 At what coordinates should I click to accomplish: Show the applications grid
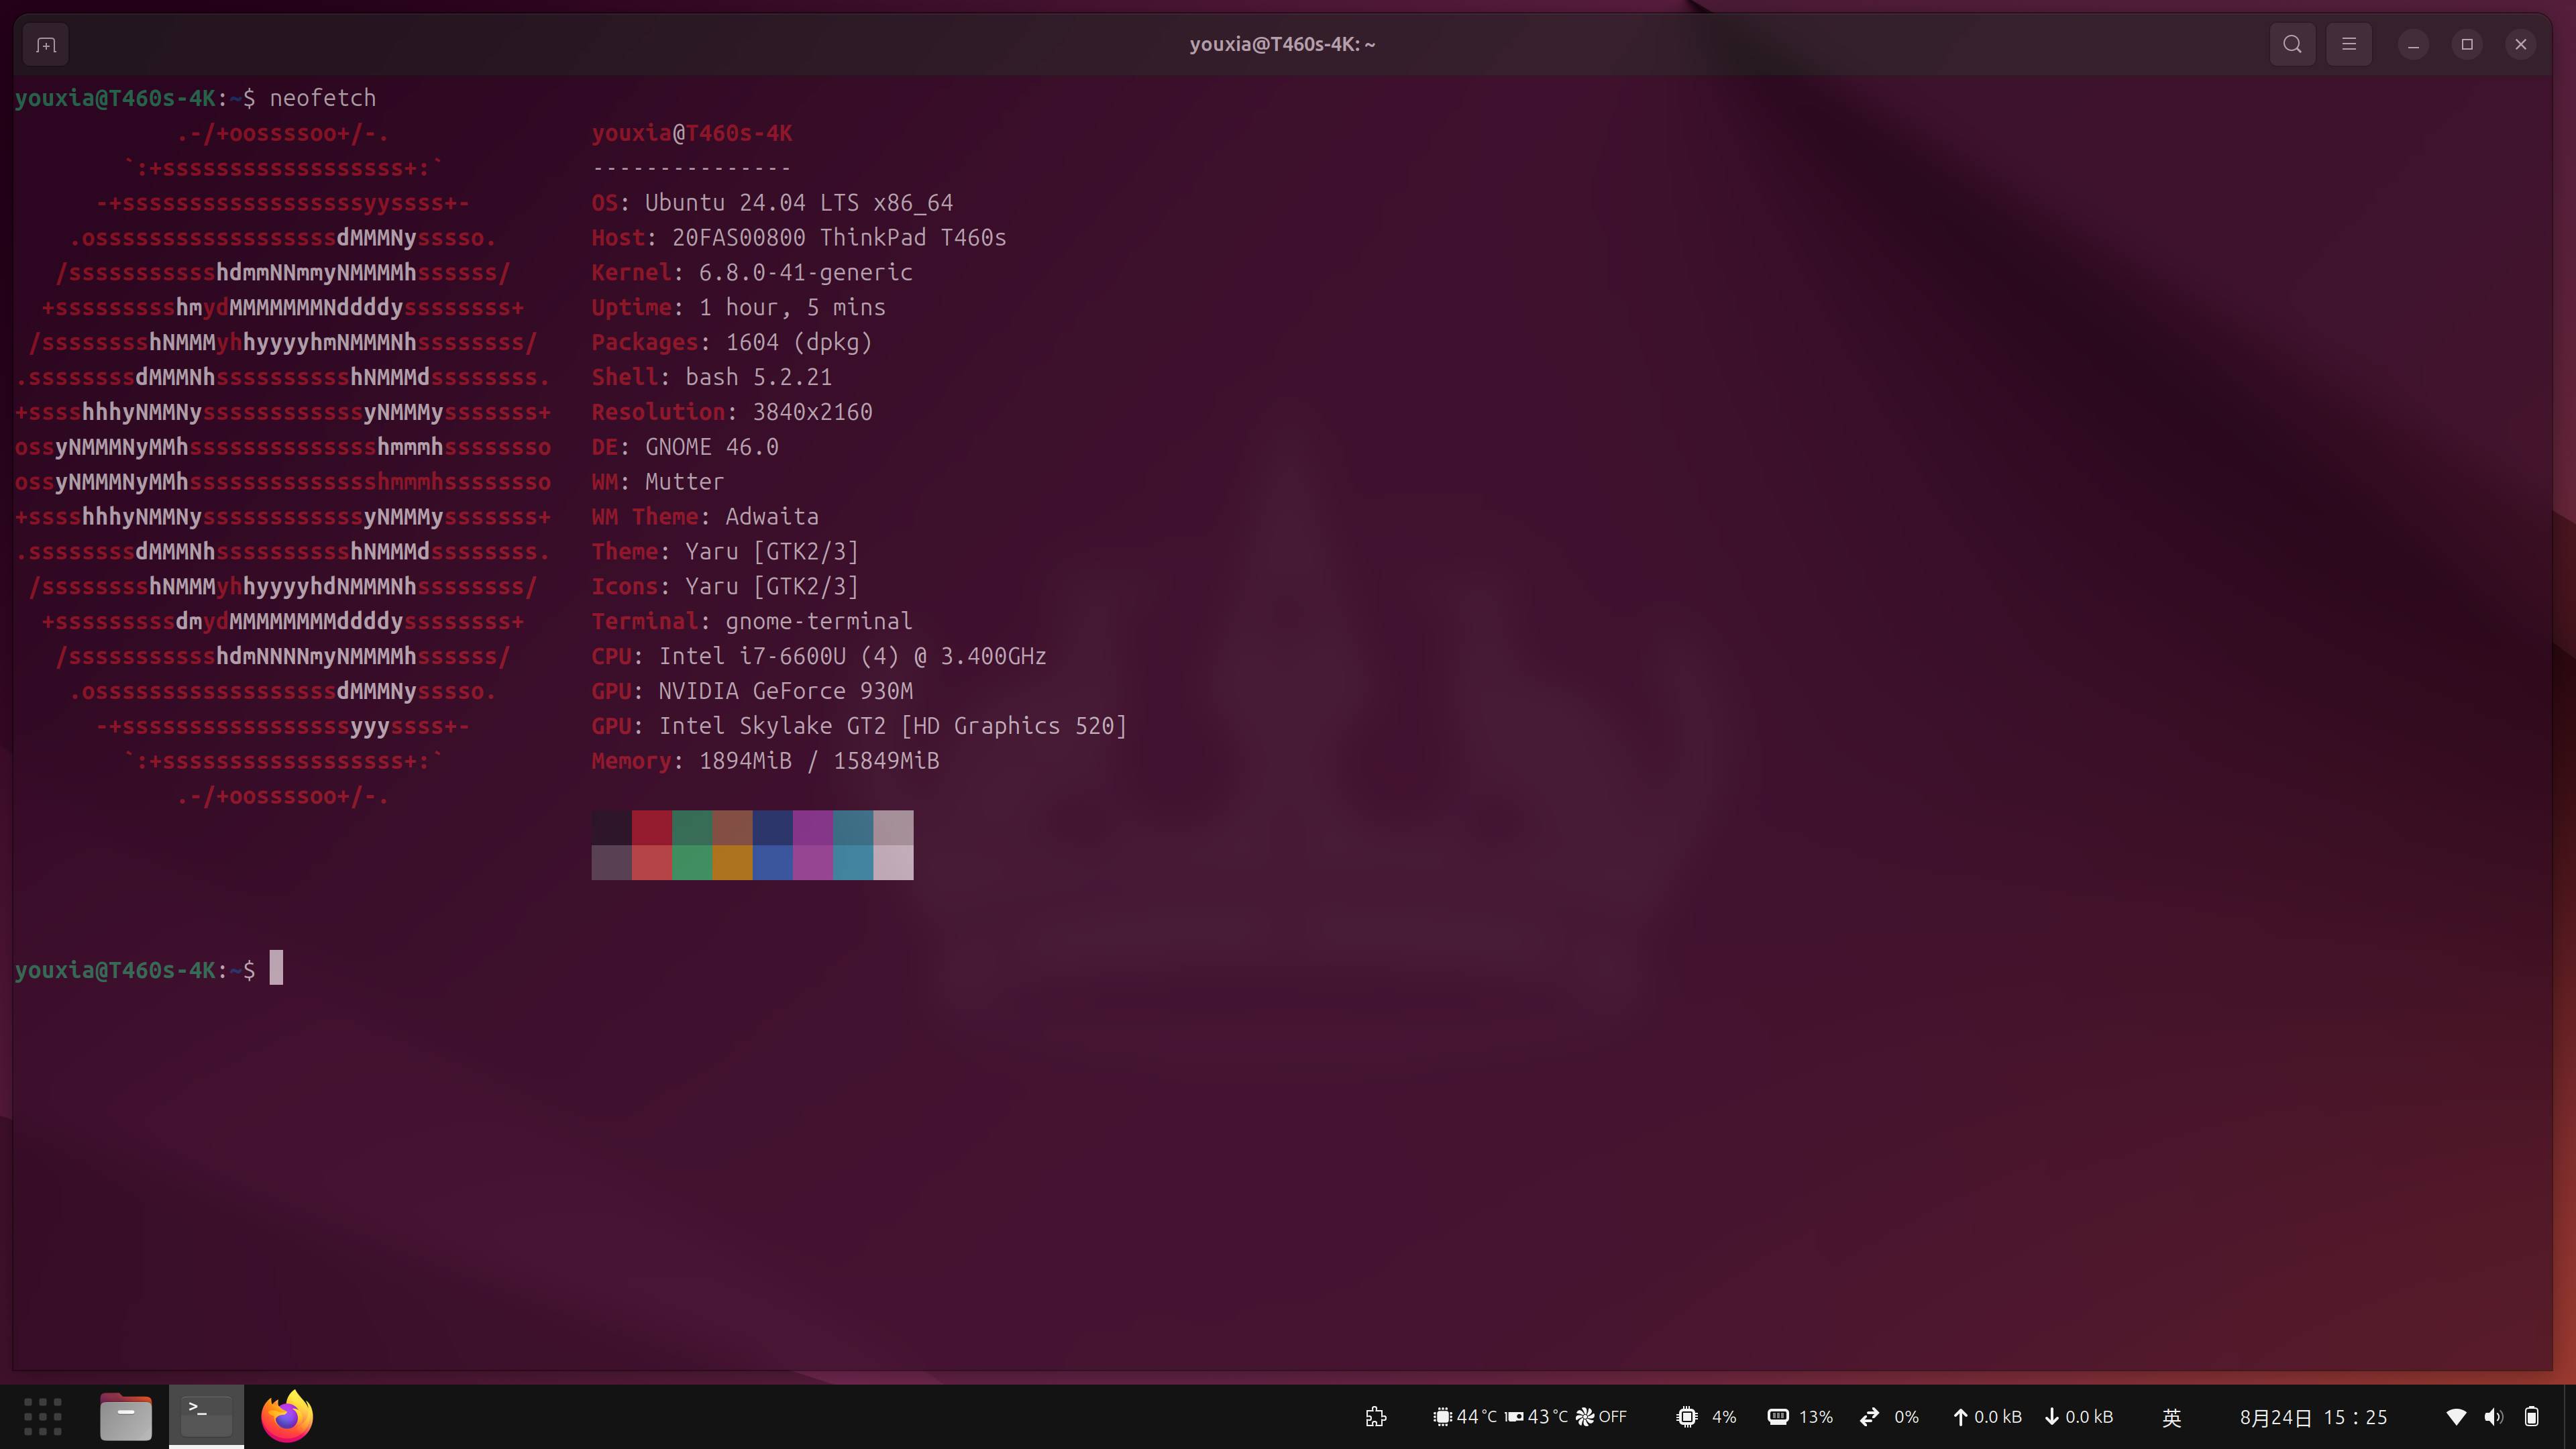pos(43,1416)
